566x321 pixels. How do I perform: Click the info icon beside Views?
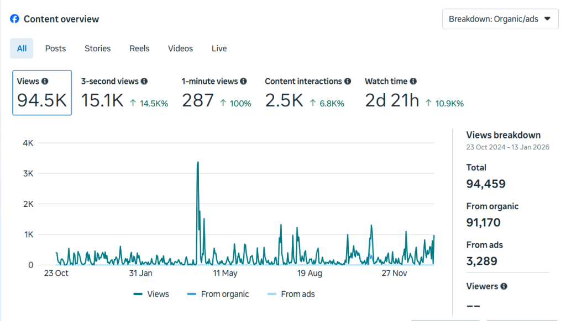point(45,81)
